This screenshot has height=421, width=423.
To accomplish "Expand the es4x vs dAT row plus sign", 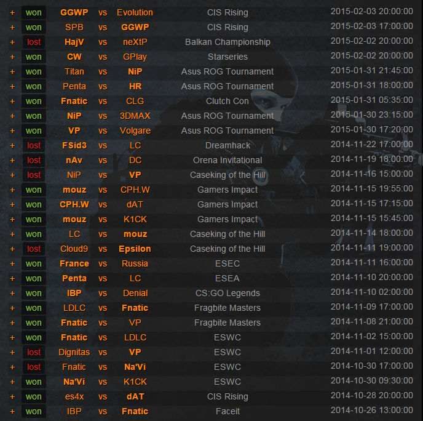I will click(12, 397).
